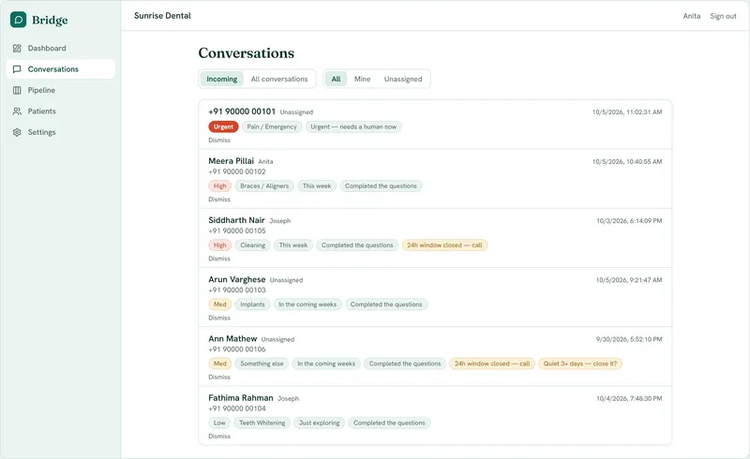
Task: Click timestamp 9/30/2026, 5:52:10 PM
Action: 628,339
